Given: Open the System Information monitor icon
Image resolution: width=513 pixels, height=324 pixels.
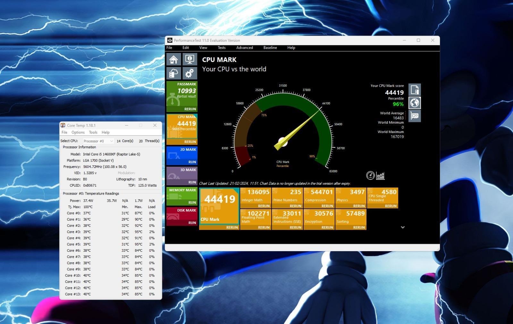Looking at the screenshot, I should tap(190, 59).
